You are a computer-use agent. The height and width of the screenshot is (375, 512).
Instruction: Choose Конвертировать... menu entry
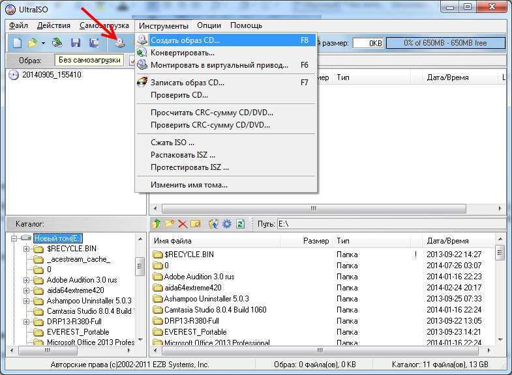pyautogui.click(x=226, y=53)
